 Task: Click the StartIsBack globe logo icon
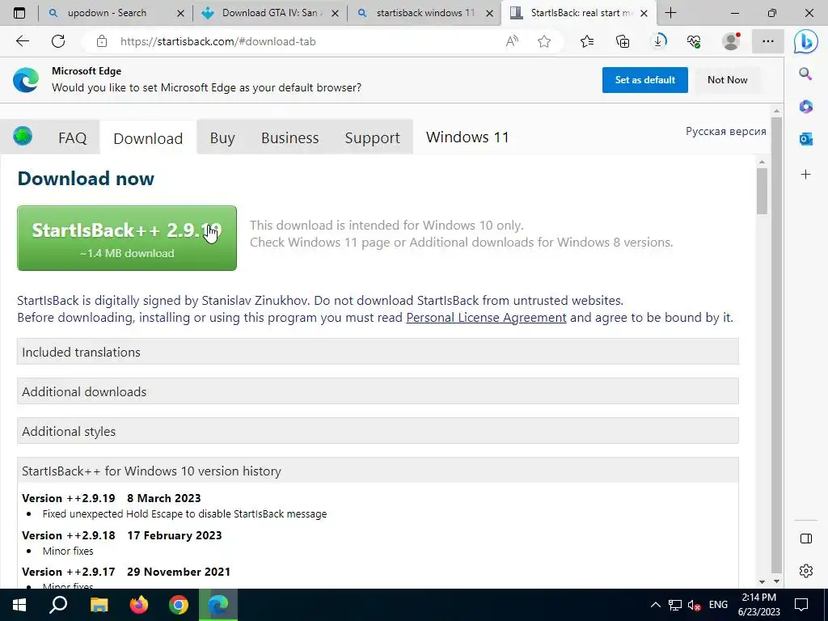(23, 136)
